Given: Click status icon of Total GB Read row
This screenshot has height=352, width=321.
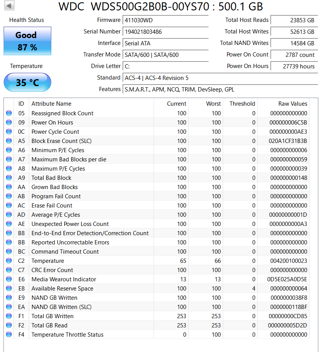Looking at the screenshot, I should pyautogui.click(x=9, y=325).
